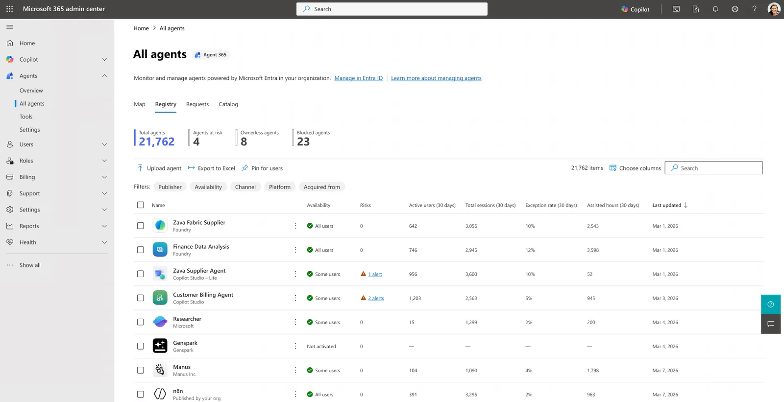Screen dimensions: 784x402
Task: Open the 1 alert link for Zava Supplier
Action: click(x=375, y=274)
